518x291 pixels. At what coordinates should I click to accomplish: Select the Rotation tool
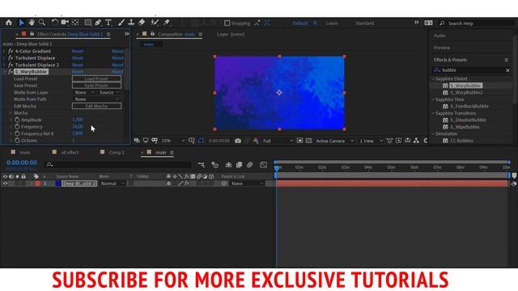pyautogui.click(x=54, y=23)
